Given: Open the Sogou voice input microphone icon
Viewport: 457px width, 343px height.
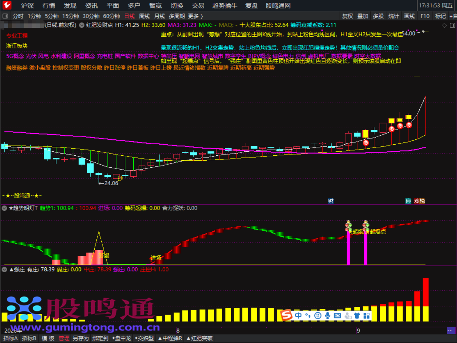Looking at the screenshot, I should click(x=328, y=316).
